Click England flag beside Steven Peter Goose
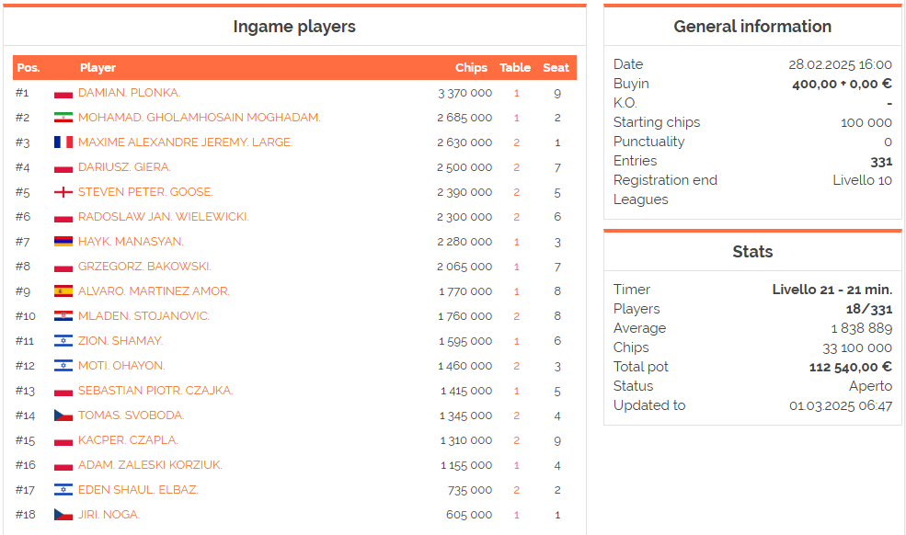Screen dimensions: 906x535 tap(63, 192)
